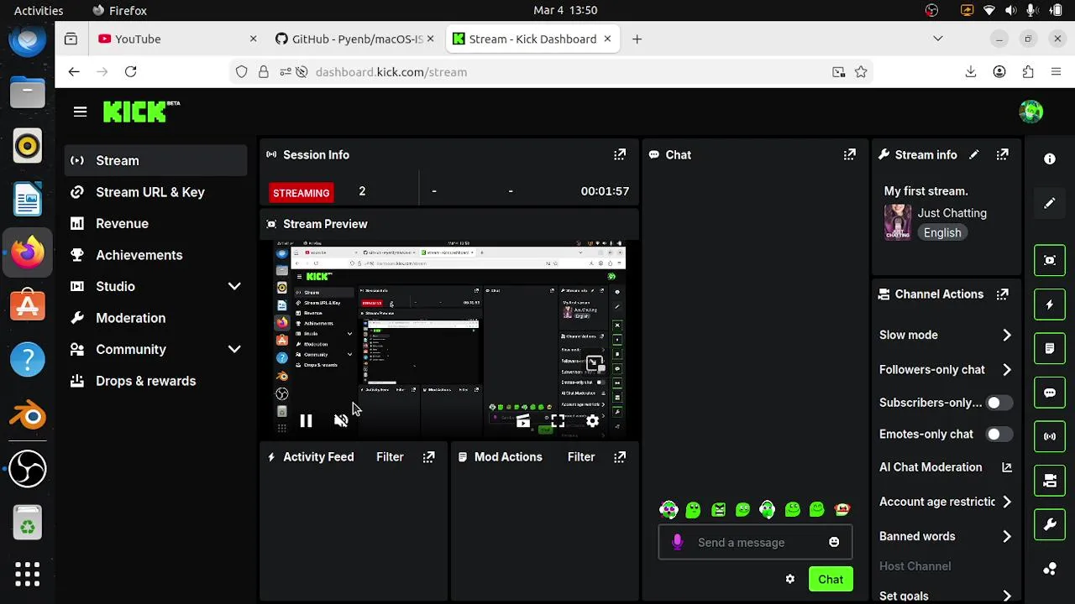1075x604 pixels.
Task: Toggle session info broadcast widget in sidebar
Action: (x=1050, y=436)
